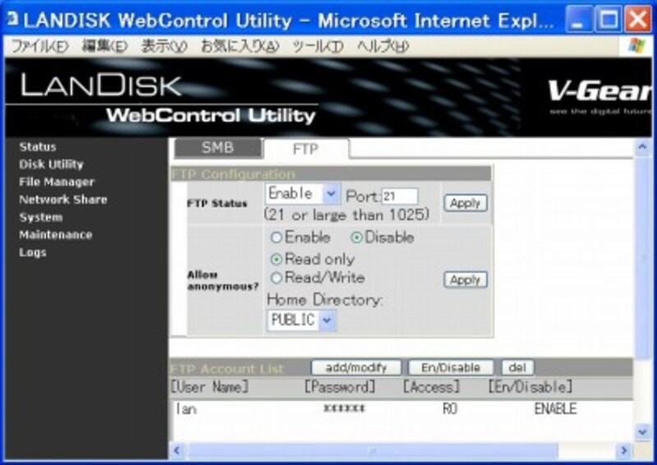Choose the Read/Write radio option
Viewport: 657px width, 465px height.
(x=276, y=278)
